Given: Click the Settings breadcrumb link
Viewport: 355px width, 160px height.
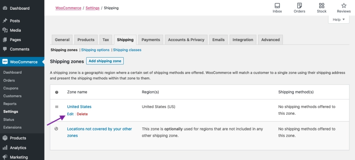Looking at the screenshot, I should pyautogui.click(x=93, y=8).
